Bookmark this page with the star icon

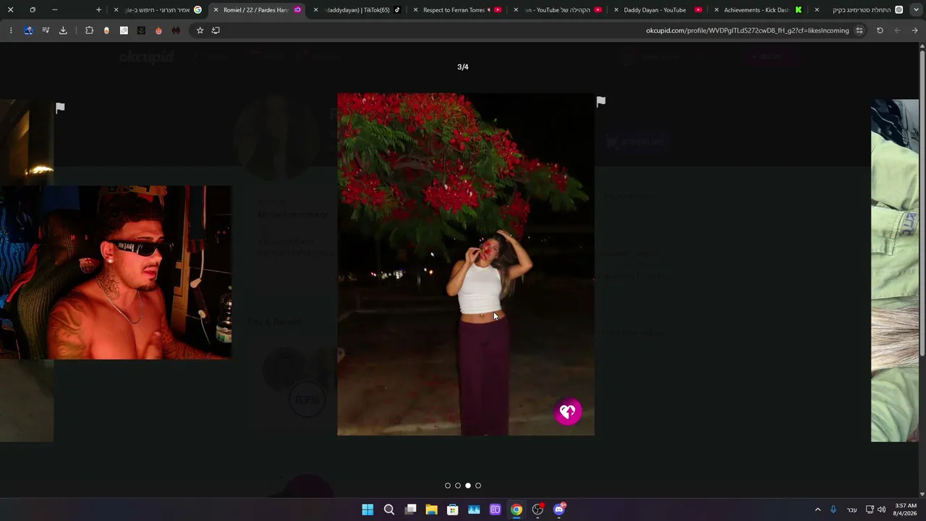[200, 30]
